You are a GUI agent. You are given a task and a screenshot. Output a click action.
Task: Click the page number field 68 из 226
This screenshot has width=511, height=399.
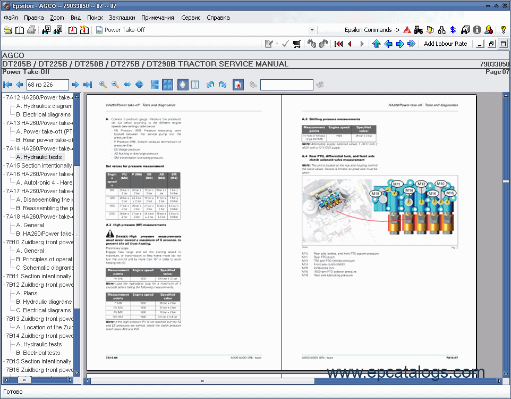(48, 85)
